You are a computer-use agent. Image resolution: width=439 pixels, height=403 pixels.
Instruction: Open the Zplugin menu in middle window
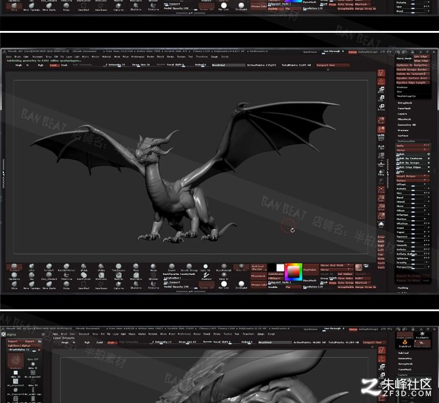214,57
